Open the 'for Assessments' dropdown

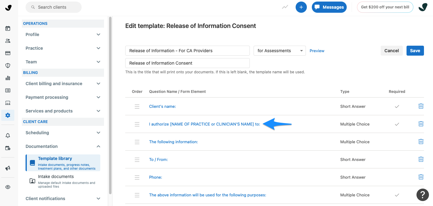[279, 50]
